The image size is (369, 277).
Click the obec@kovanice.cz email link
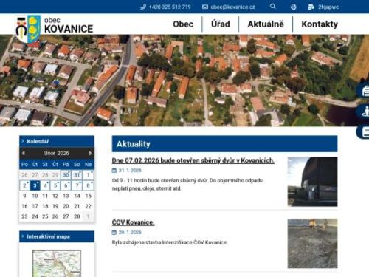pyautogui.click(x=232, y=7)
